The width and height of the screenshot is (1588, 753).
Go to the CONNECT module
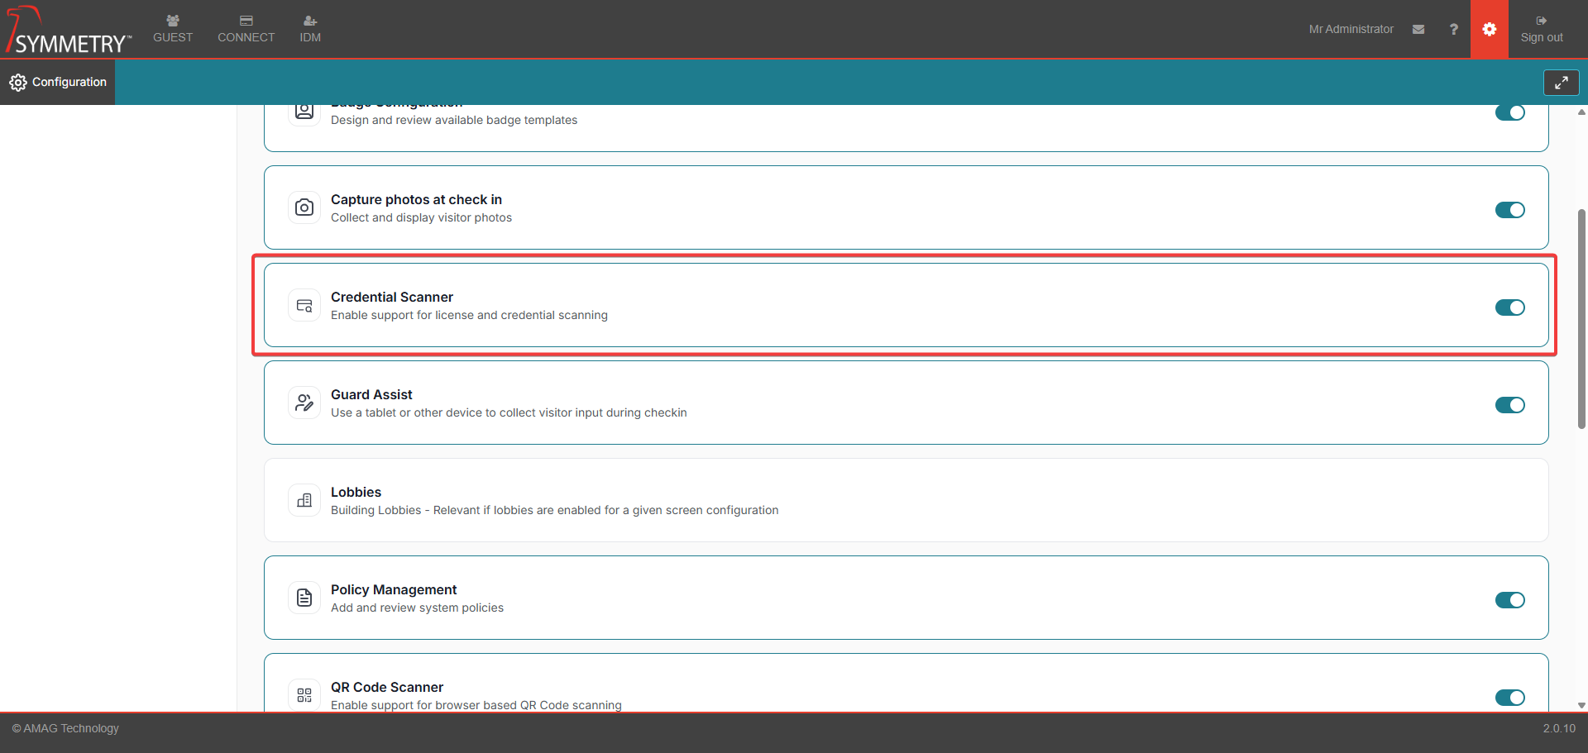click(x=246, y=29)
